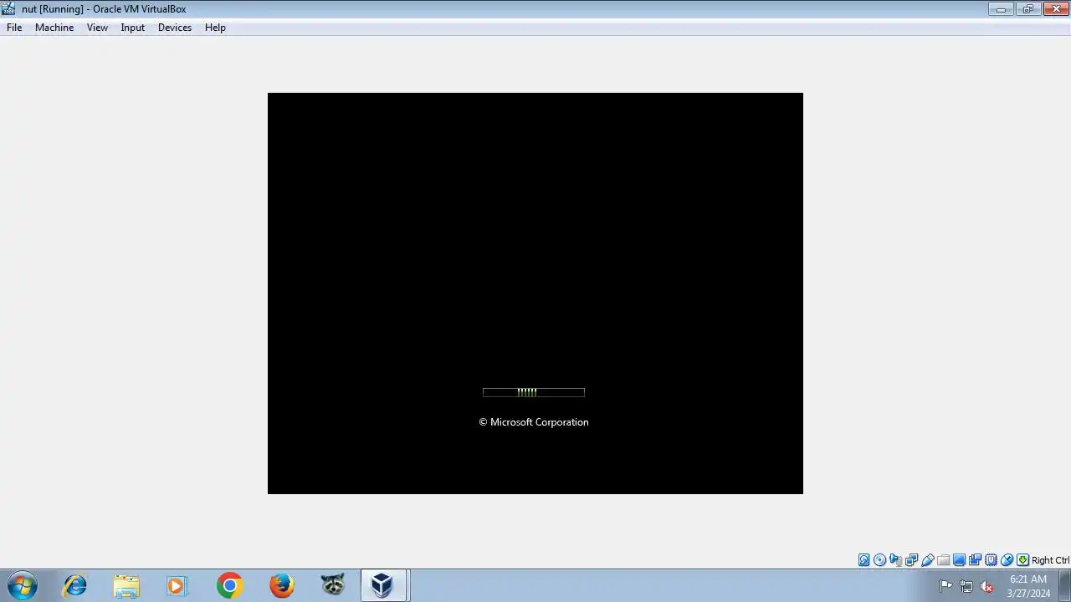The width and height of the screenshot is (1071, 602).
Task: Close the VirtualBox VM window
Action: [x=1056, y=9]
